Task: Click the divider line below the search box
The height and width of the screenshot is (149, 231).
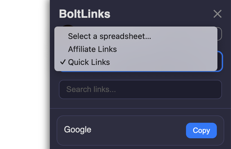Action: click(140, 108)
